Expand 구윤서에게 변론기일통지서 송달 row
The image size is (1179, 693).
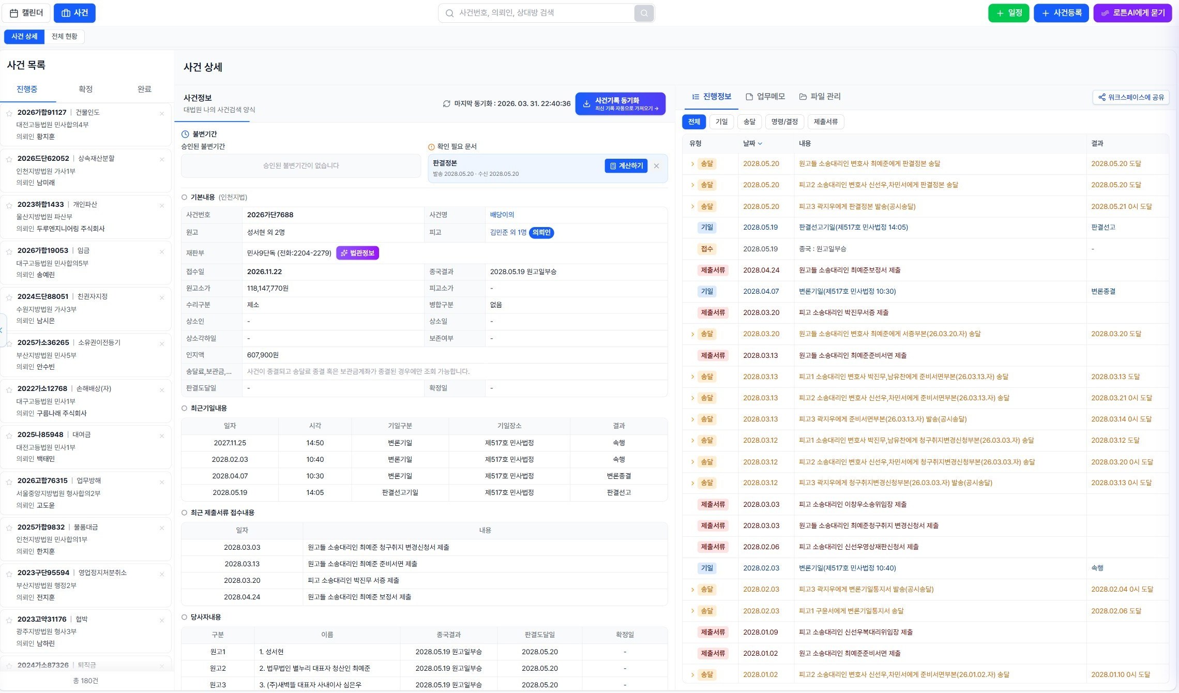tap(692, 611)
